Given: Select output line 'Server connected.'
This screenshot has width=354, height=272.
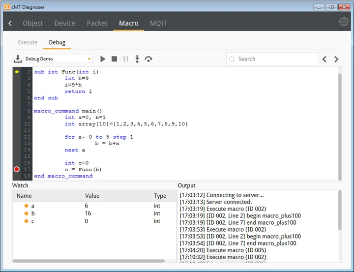Looking at the screenshot, I should [x=216, y=202].
